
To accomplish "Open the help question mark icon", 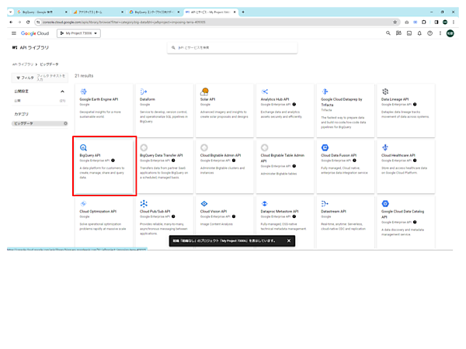I will 429,33.
